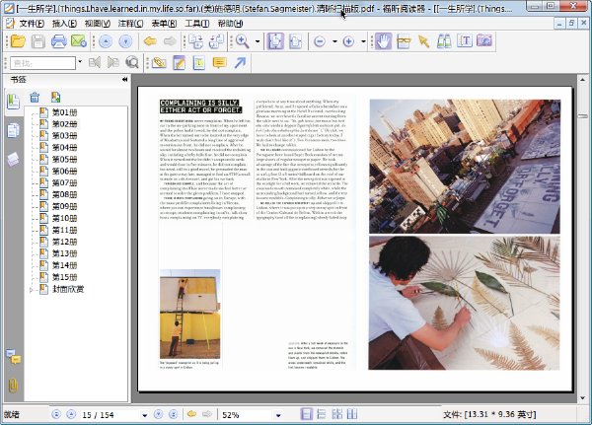Go to previous page using the up arrow circle in the toolbar
The image size is (592, 425).
pos(106,41)
